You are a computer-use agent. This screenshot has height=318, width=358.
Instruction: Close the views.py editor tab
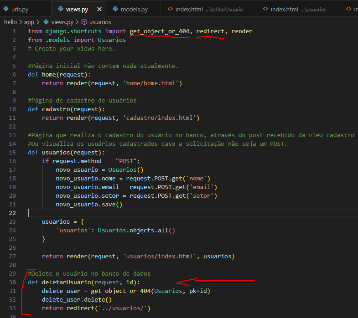coord(98,9)
